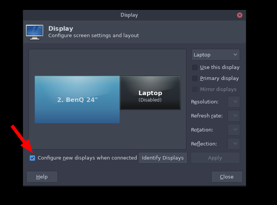277x205 pixels.
Task: Select the disabled Laptop display in the layout
Action: pyautogui.click(x=150, y=93)
